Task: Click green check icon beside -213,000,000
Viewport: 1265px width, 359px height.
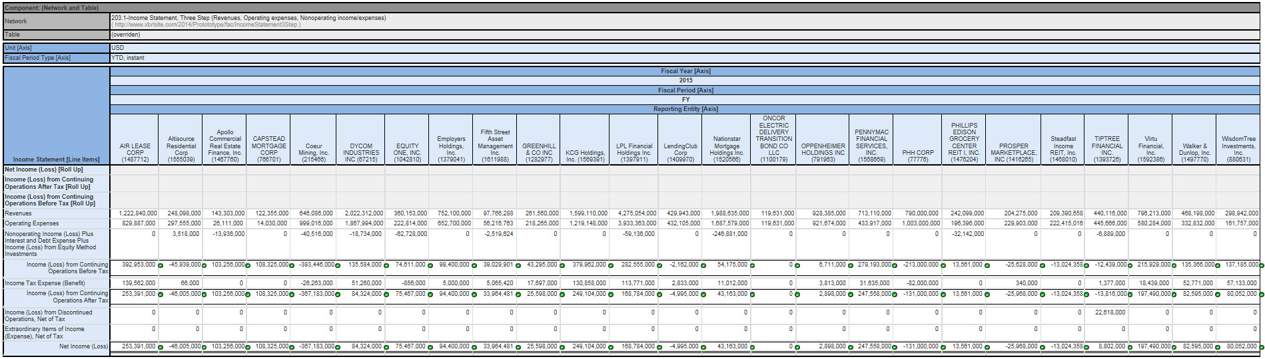Action: pyautogui.click(x=943, y=265)
